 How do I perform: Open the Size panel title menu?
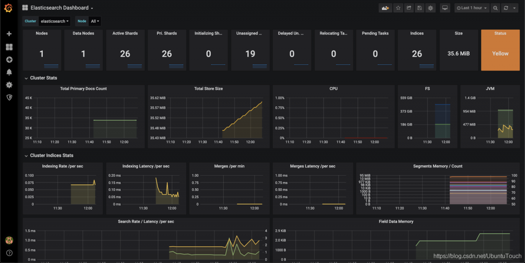pyautogui.click(x=459, y=33)
